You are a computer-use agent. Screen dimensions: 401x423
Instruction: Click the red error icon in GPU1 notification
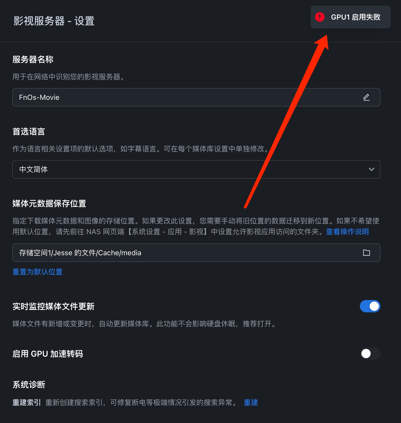point(320,17)
